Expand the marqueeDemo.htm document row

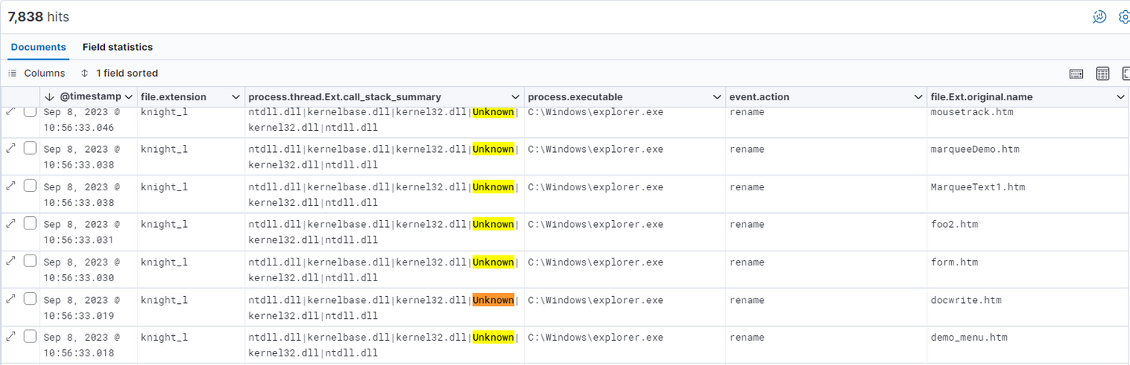11,147
